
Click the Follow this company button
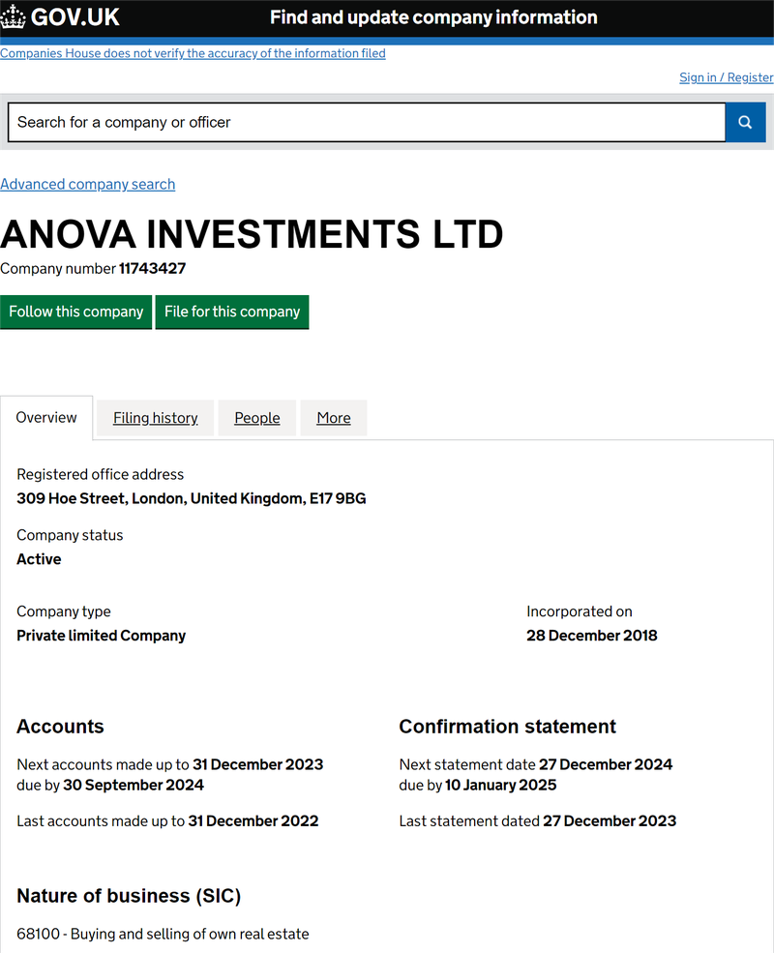point(76,312)
